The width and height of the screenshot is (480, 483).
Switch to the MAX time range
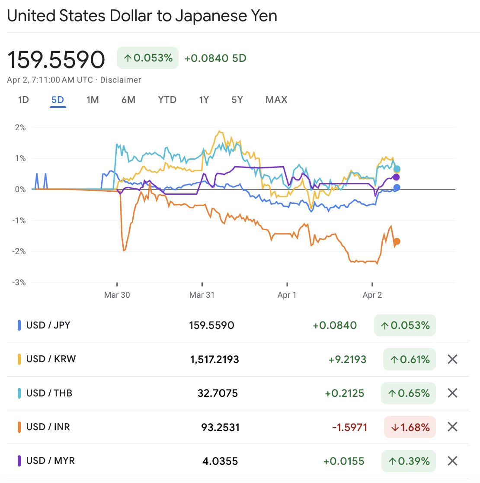click(276, 100)
